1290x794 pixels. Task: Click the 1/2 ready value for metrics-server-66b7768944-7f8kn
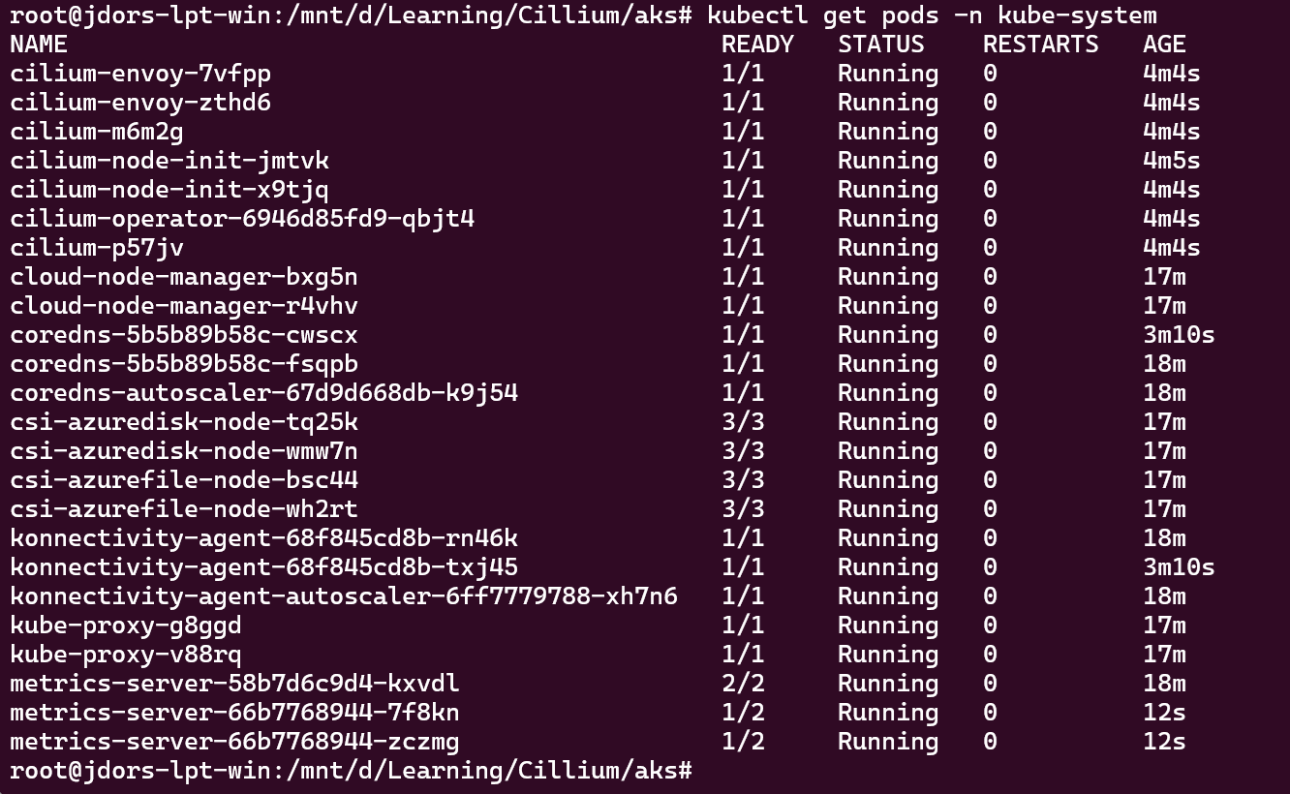tap(743, 713)
